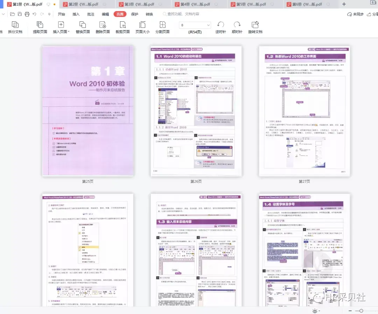Select the 第27页 page thumbnail
The image size is (378, 314).
304,111
